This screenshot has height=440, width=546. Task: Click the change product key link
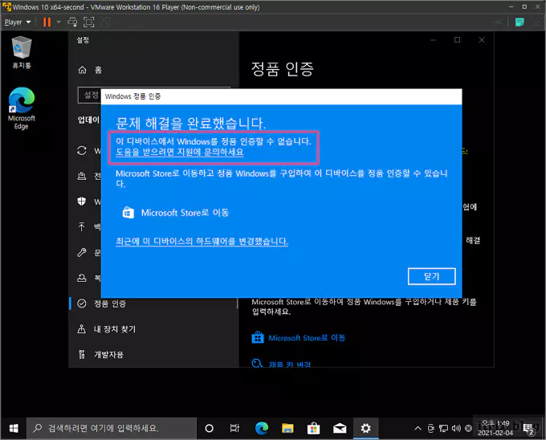tap(281, 364)
